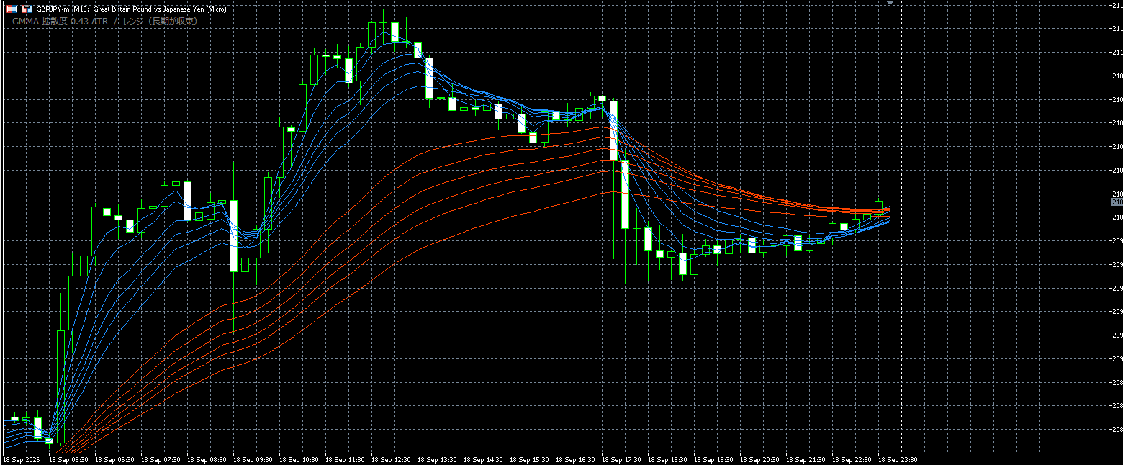Click the "18 Sep 17:30" time label

click(x=621, y=459)
